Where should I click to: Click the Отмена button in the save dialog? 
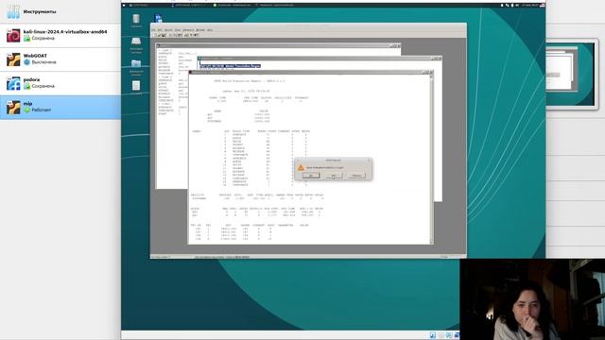pyautogui.click(x=356, y=176)
